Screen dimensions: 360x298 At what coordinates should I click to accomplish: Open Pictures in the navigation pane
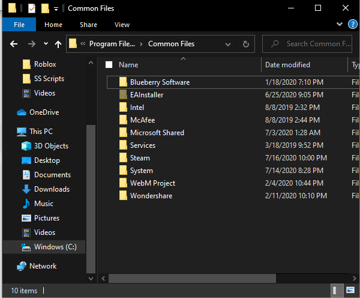point(47,218)
